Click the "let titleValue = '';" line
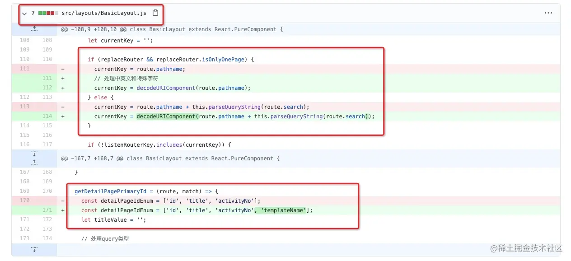 [x=114, y=220]
